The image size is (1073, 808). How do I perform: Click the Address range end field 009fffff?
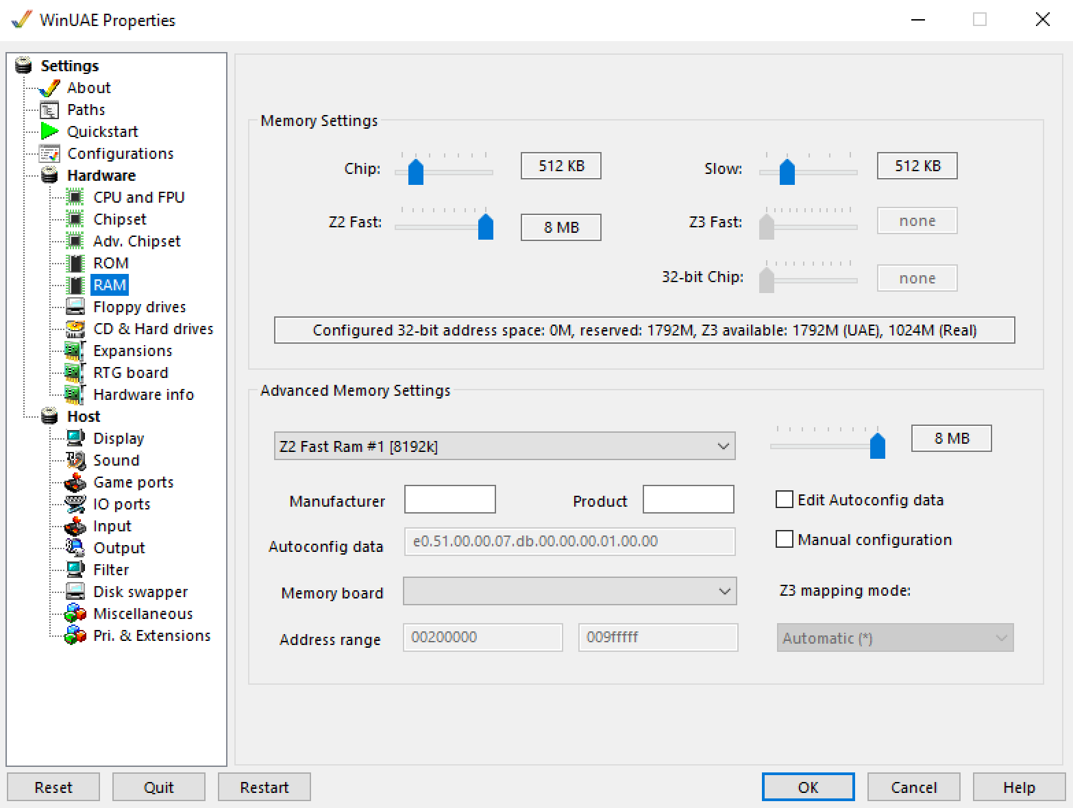tap(658, 637)
